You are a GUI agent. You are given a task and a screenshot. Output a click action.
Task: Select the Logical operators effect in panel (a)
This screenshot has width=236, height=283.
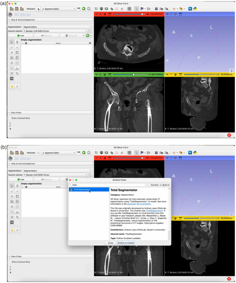(17, 73)
